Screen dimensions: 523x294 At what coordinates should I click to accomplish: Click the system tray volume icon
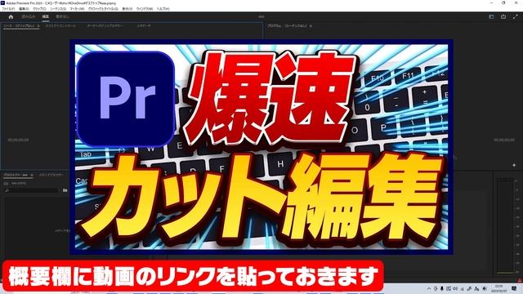click(485, 288)
